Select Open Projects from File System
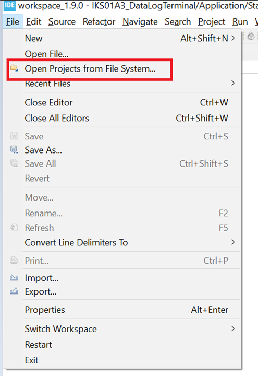 90,69
